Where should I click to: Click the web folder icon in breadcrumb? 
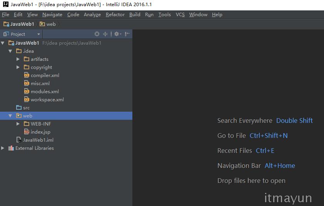(42, 24)
